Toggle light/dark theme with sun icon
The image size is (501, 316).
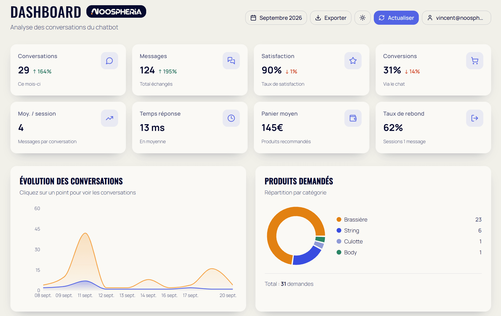pos(363,18)
